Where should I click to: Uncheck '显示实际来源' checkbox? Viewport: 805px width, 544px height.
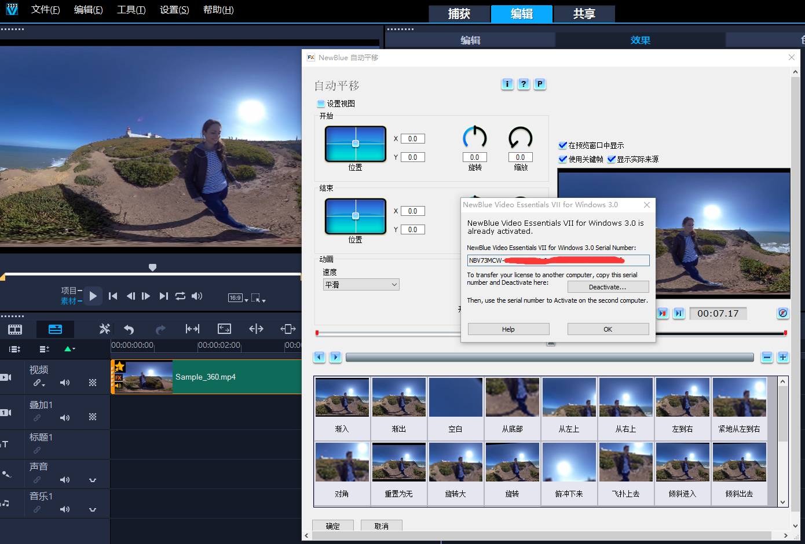point(612,159)
